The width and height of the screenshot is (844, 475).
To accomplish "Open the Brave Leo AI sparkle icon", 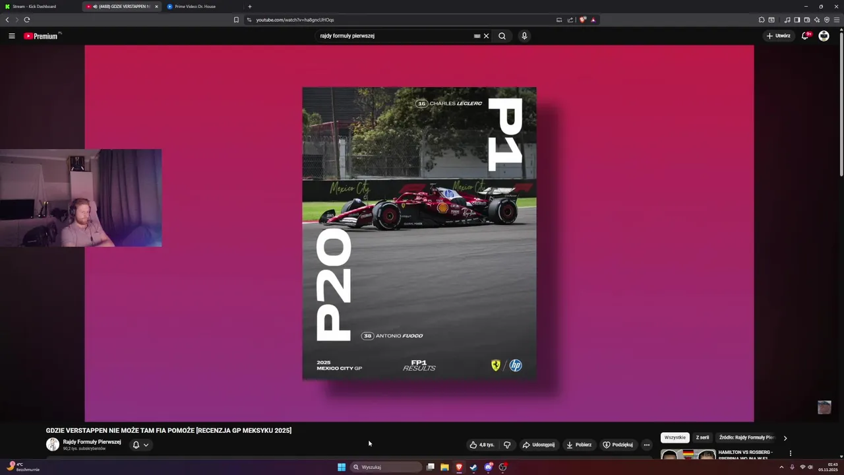I will click(817, 20).
